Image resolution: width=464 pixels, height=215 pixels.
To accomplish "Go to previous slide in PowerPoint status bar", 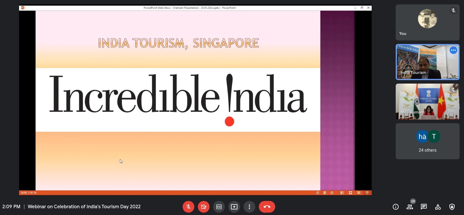I will point(318,193).
